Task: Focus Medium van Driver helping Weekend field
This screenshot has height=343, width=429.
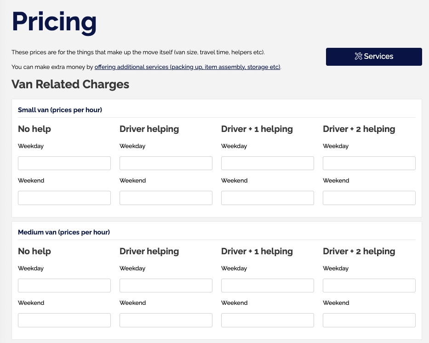Action: (x=166, y=320)
